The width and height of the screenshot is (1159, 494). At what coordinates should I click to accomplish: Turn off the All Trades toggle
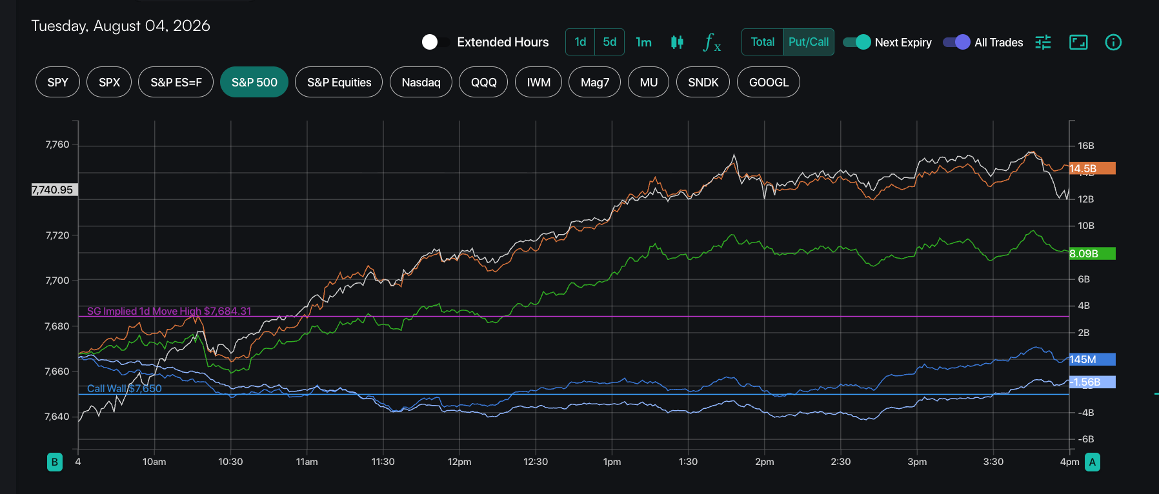tap(956, 42)
